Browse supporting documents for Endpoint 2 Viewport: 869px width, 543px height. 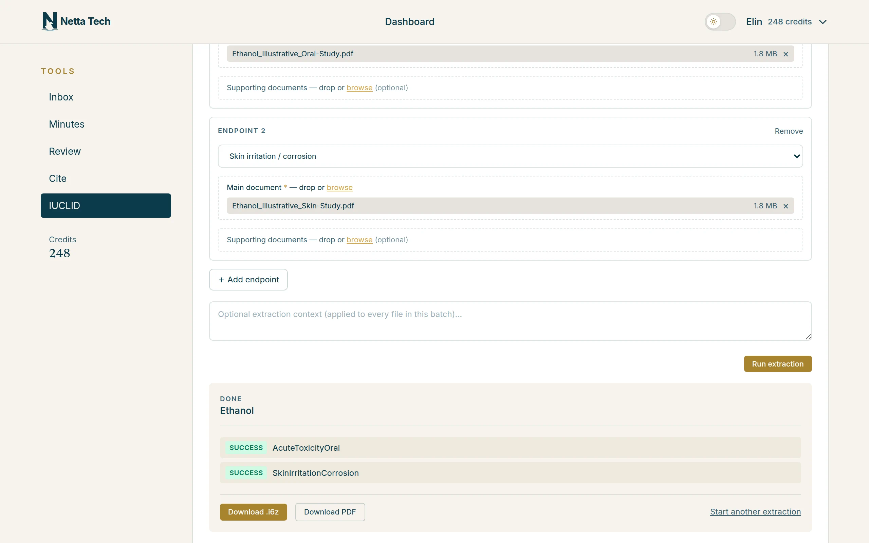tap(359, 240)
